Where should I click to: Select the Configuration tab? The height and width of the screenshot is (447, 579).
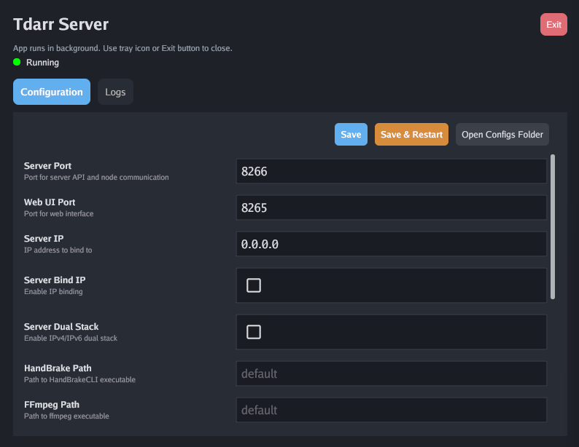pos(52,92)
